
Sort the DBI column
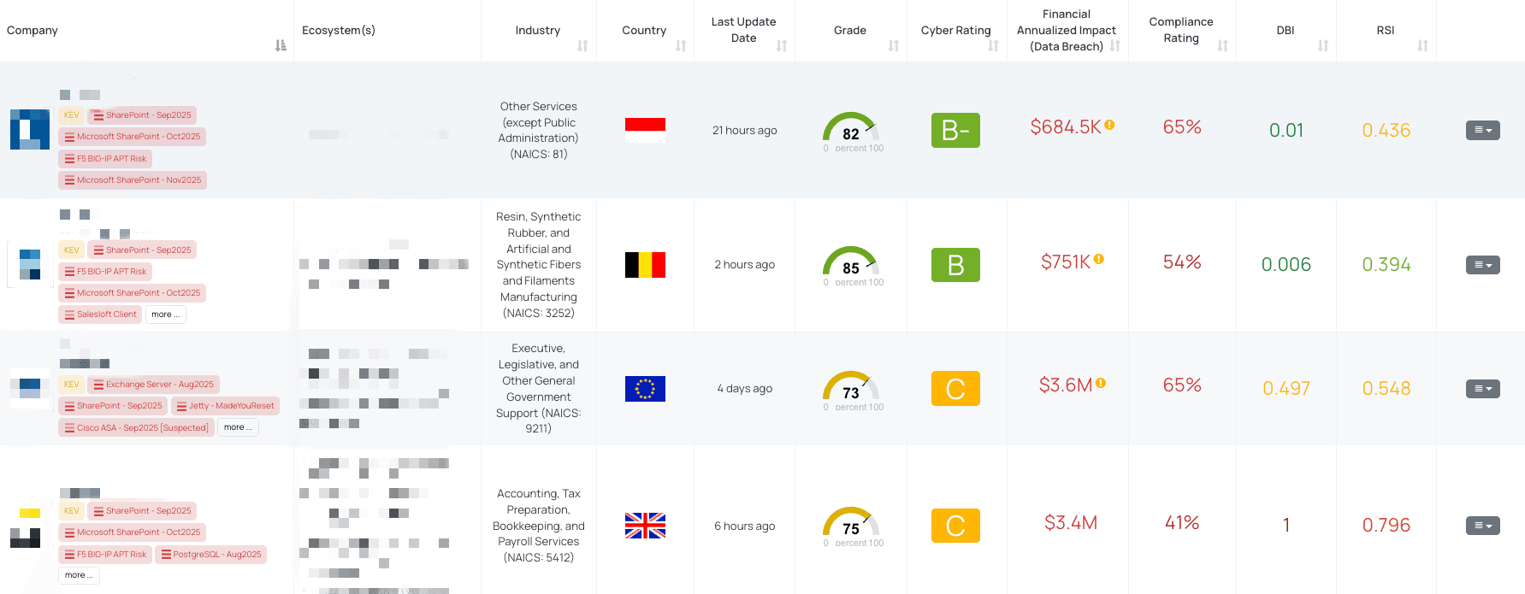pos(1323,45)
